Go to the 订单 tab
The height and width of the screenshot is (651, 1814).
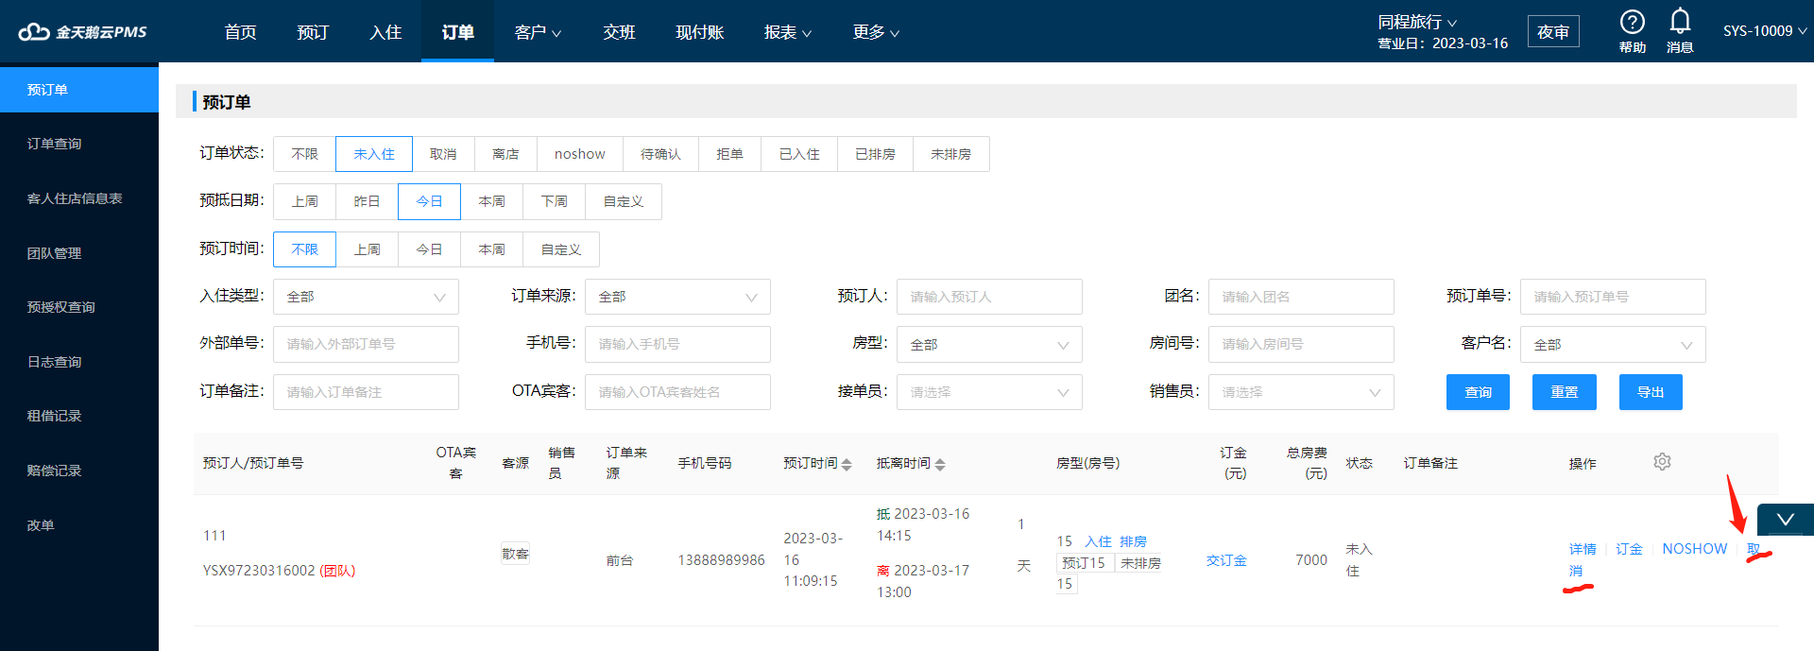click(457, 32)
